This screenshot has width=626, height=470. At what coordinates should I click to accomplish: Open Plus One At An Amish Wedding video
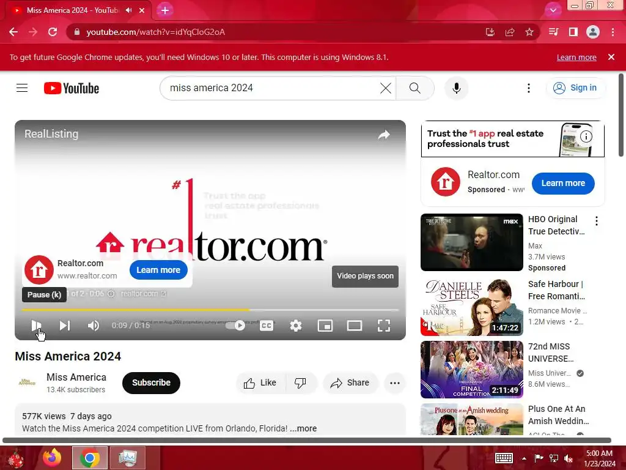point(472,419)
